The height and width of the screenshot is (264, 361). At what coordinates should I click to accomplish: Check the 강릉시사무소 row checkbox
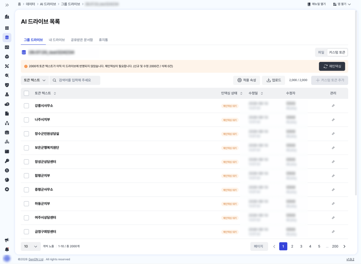pyautogui.click(x=26, y=106)
